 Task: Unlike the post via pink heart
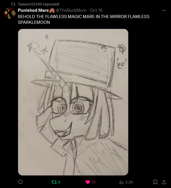pos(88,182)
